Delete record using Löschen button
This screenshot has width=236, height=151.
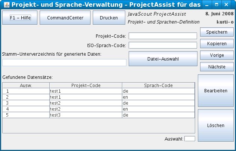click(x=216, y=125)
